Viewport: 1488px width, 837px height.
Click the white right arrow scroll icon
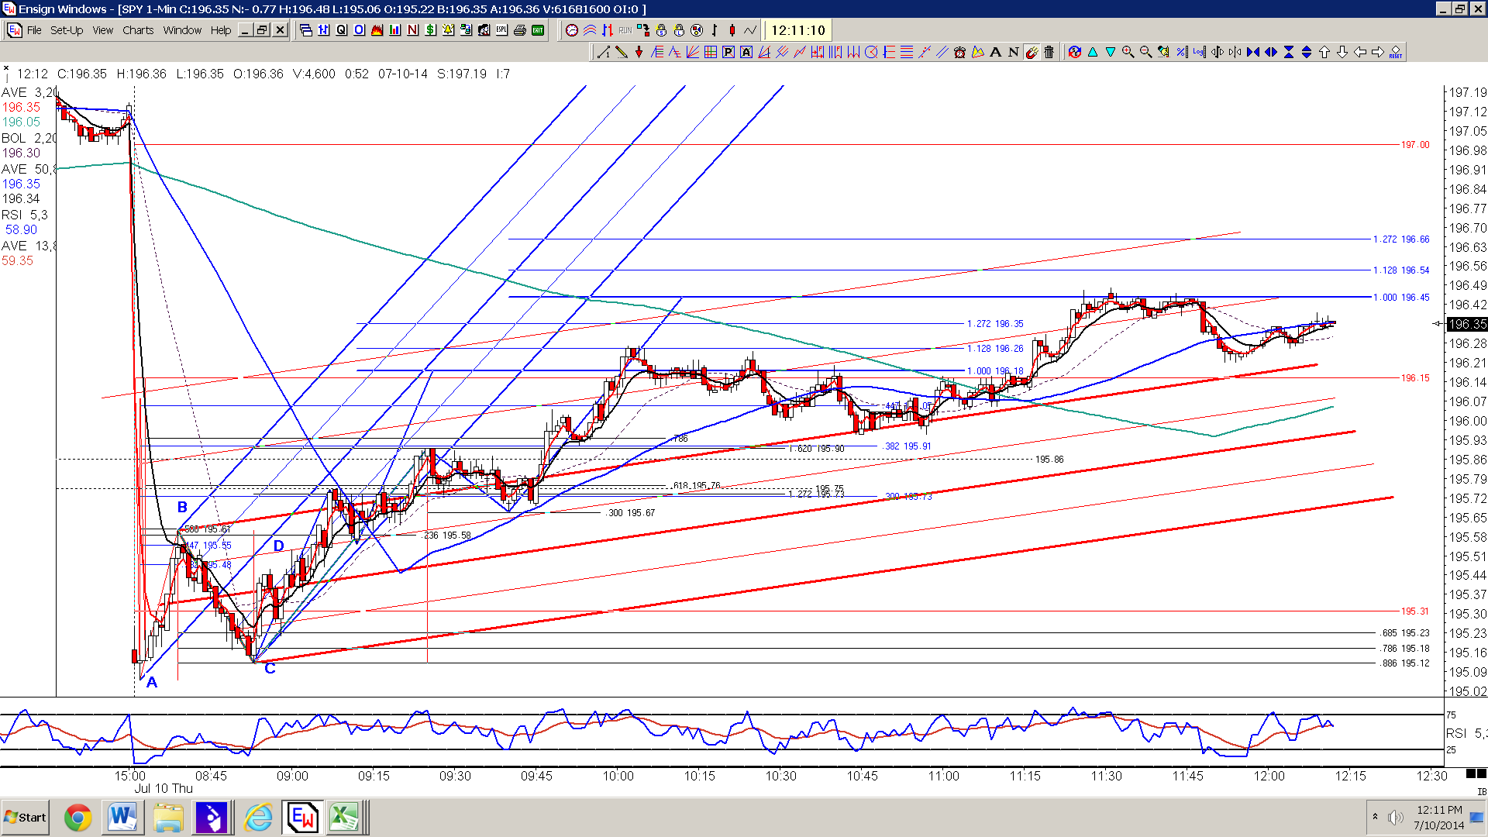coord(1378,52)
